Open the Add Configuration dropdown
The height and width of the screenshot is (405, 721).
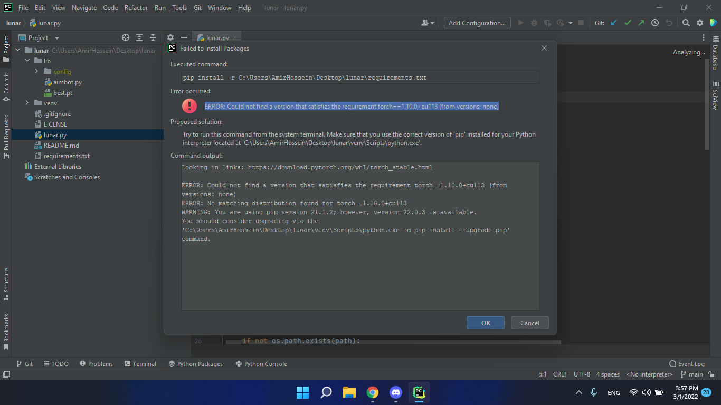(477, 23)
